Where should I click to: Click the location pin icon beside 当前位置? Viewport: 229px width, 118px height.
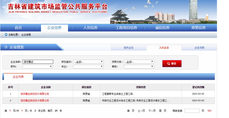coord(6,35)
